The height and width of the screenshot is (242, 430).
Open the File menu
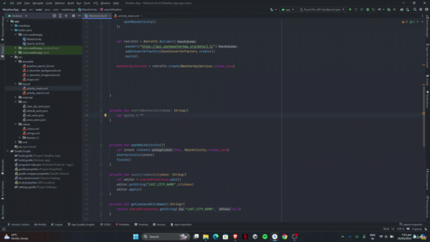(x=12, y=3)
